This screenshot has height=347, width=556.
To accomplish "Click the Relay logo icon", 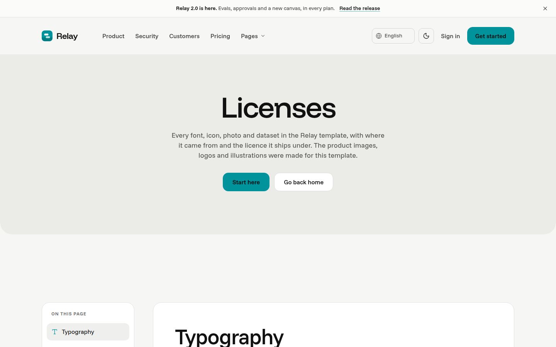I will [47, 36].
